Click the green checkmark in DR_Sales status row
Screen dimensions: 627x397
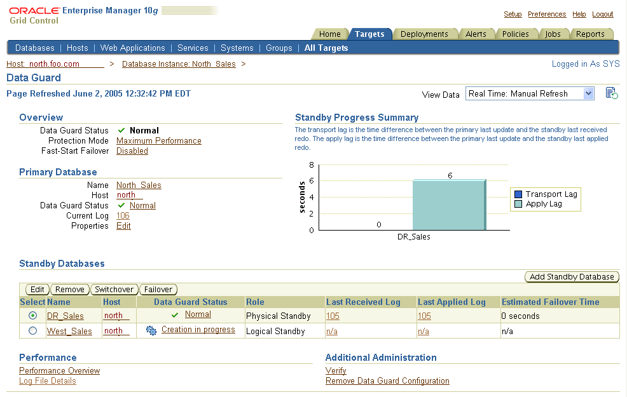(175, 315)
